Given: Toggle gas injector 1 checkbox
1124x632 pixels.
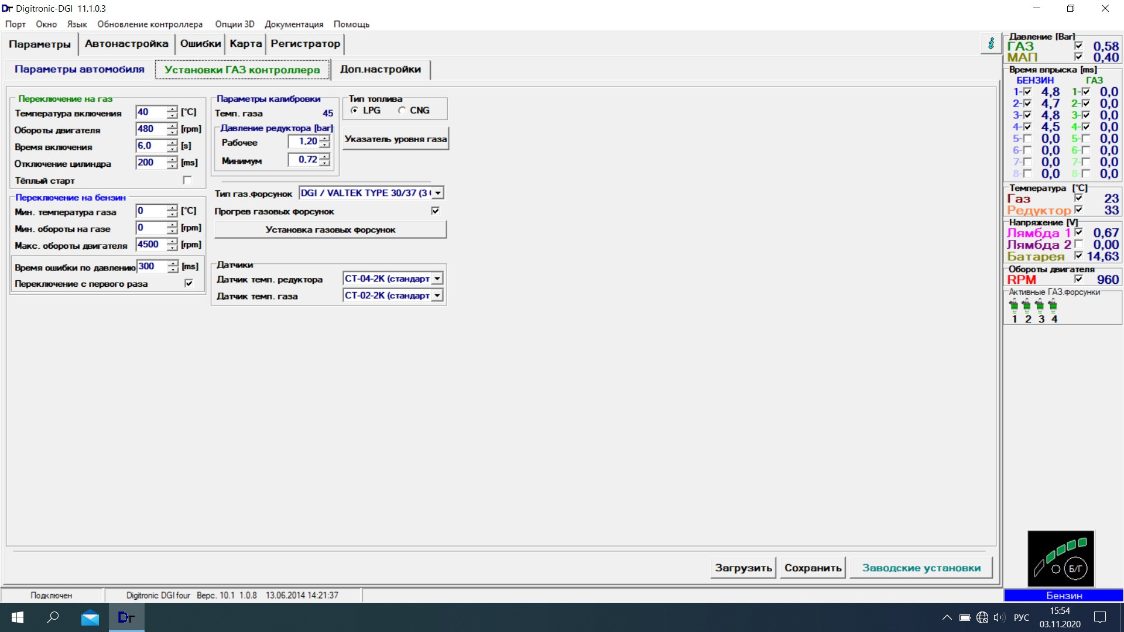Looking at the screenshot, I should pyautogui.click(x=1085, y=92).
